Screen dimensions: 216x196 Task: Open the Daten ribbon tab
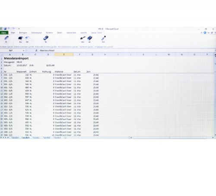[60, 33]
